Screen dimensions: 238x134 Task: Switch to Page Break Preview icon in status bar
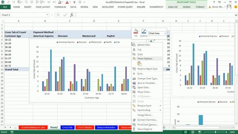[200, 132]
